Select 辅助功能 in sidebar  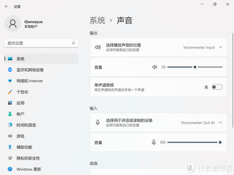click(x=24, y=147)
